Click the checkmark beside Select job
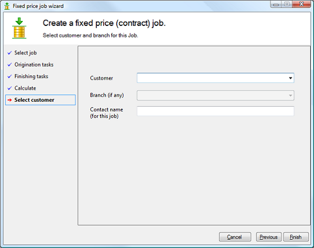The height and width of the screenshot is (248, 314). tap(9, 53)
